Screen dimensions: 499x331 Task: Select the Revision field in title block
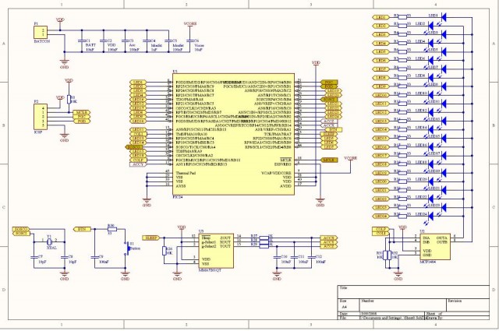tap(468, 305)
